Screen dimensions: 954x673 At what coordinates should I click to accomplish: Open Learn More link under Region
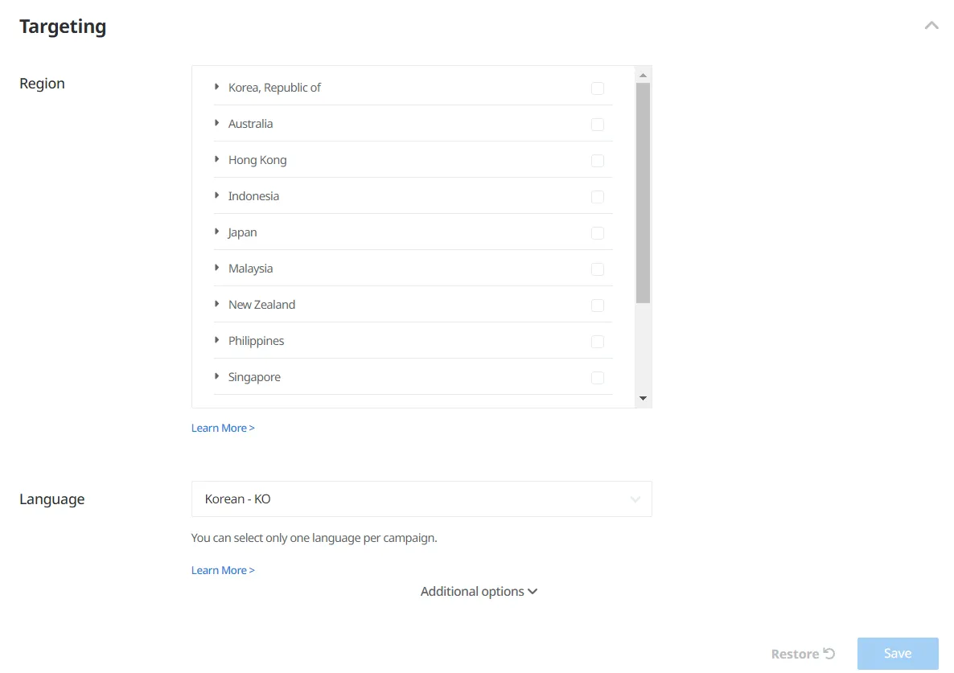pyautogui.click(x=223, y=429)
